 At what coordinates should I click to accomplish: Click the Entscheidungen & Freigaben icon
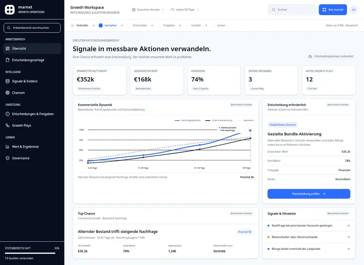click(8, 114)
